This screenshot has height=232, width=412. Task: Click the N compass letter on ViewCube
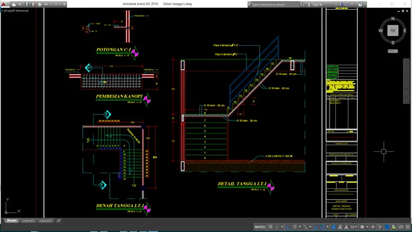tap(393, 19)
